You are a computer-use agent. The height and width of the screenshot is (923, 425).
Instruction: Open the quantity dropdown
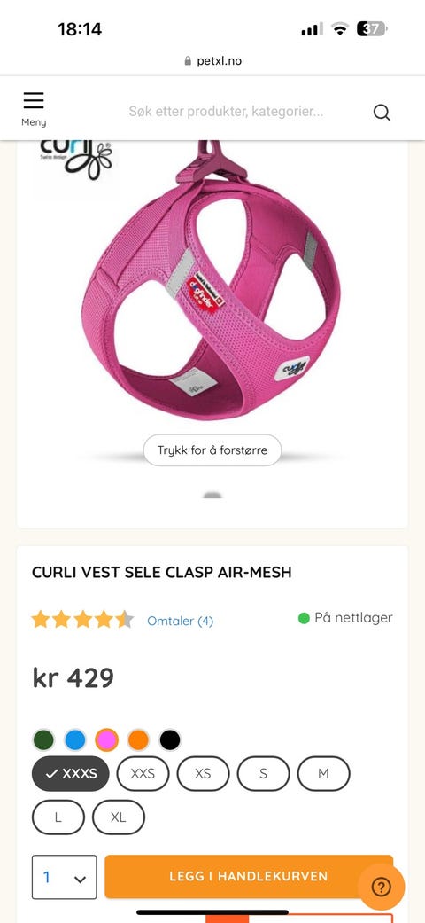pos(64,877)
